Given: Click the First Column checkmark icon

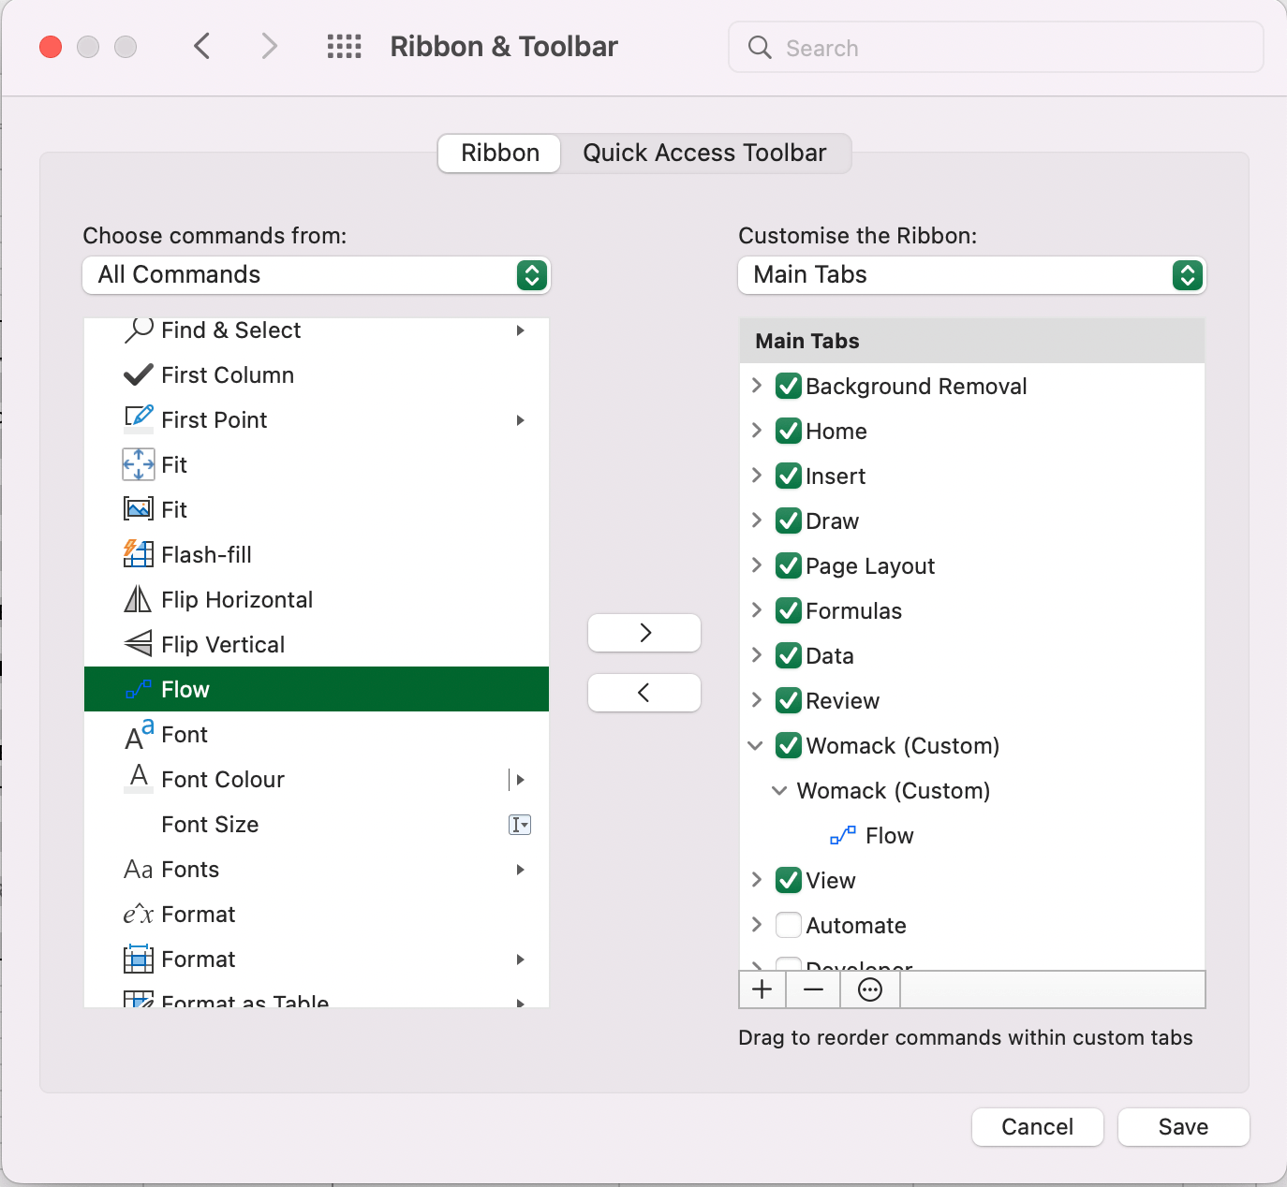Looking at the screenshot, I should (139, 375).
